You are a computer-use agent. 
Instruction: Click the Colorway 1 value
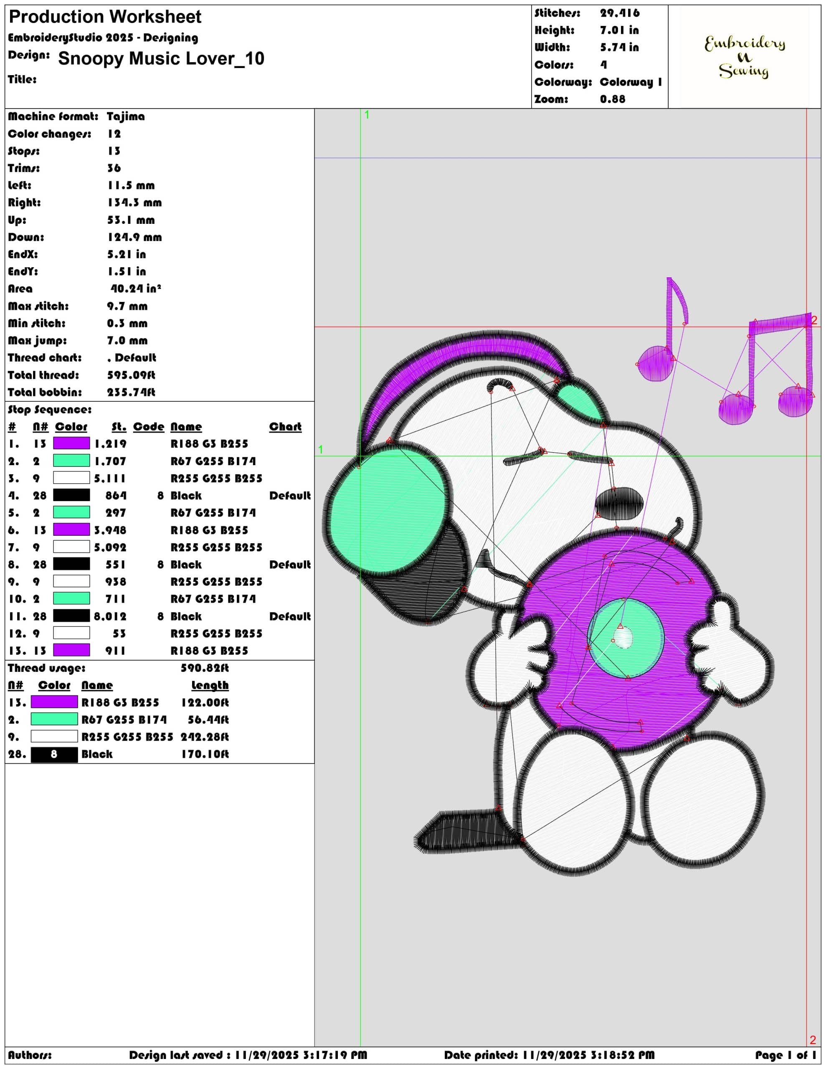(631, 82)
